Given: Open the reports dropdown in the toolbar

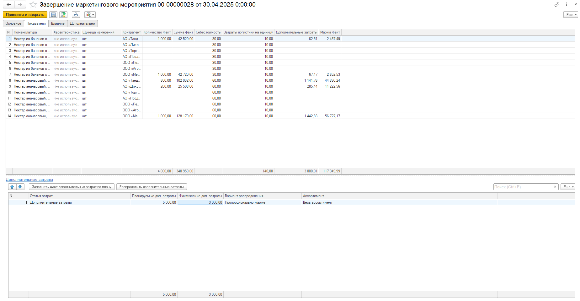Looking at the screenshot, I should pyautogui.click(x=90, y=15).
